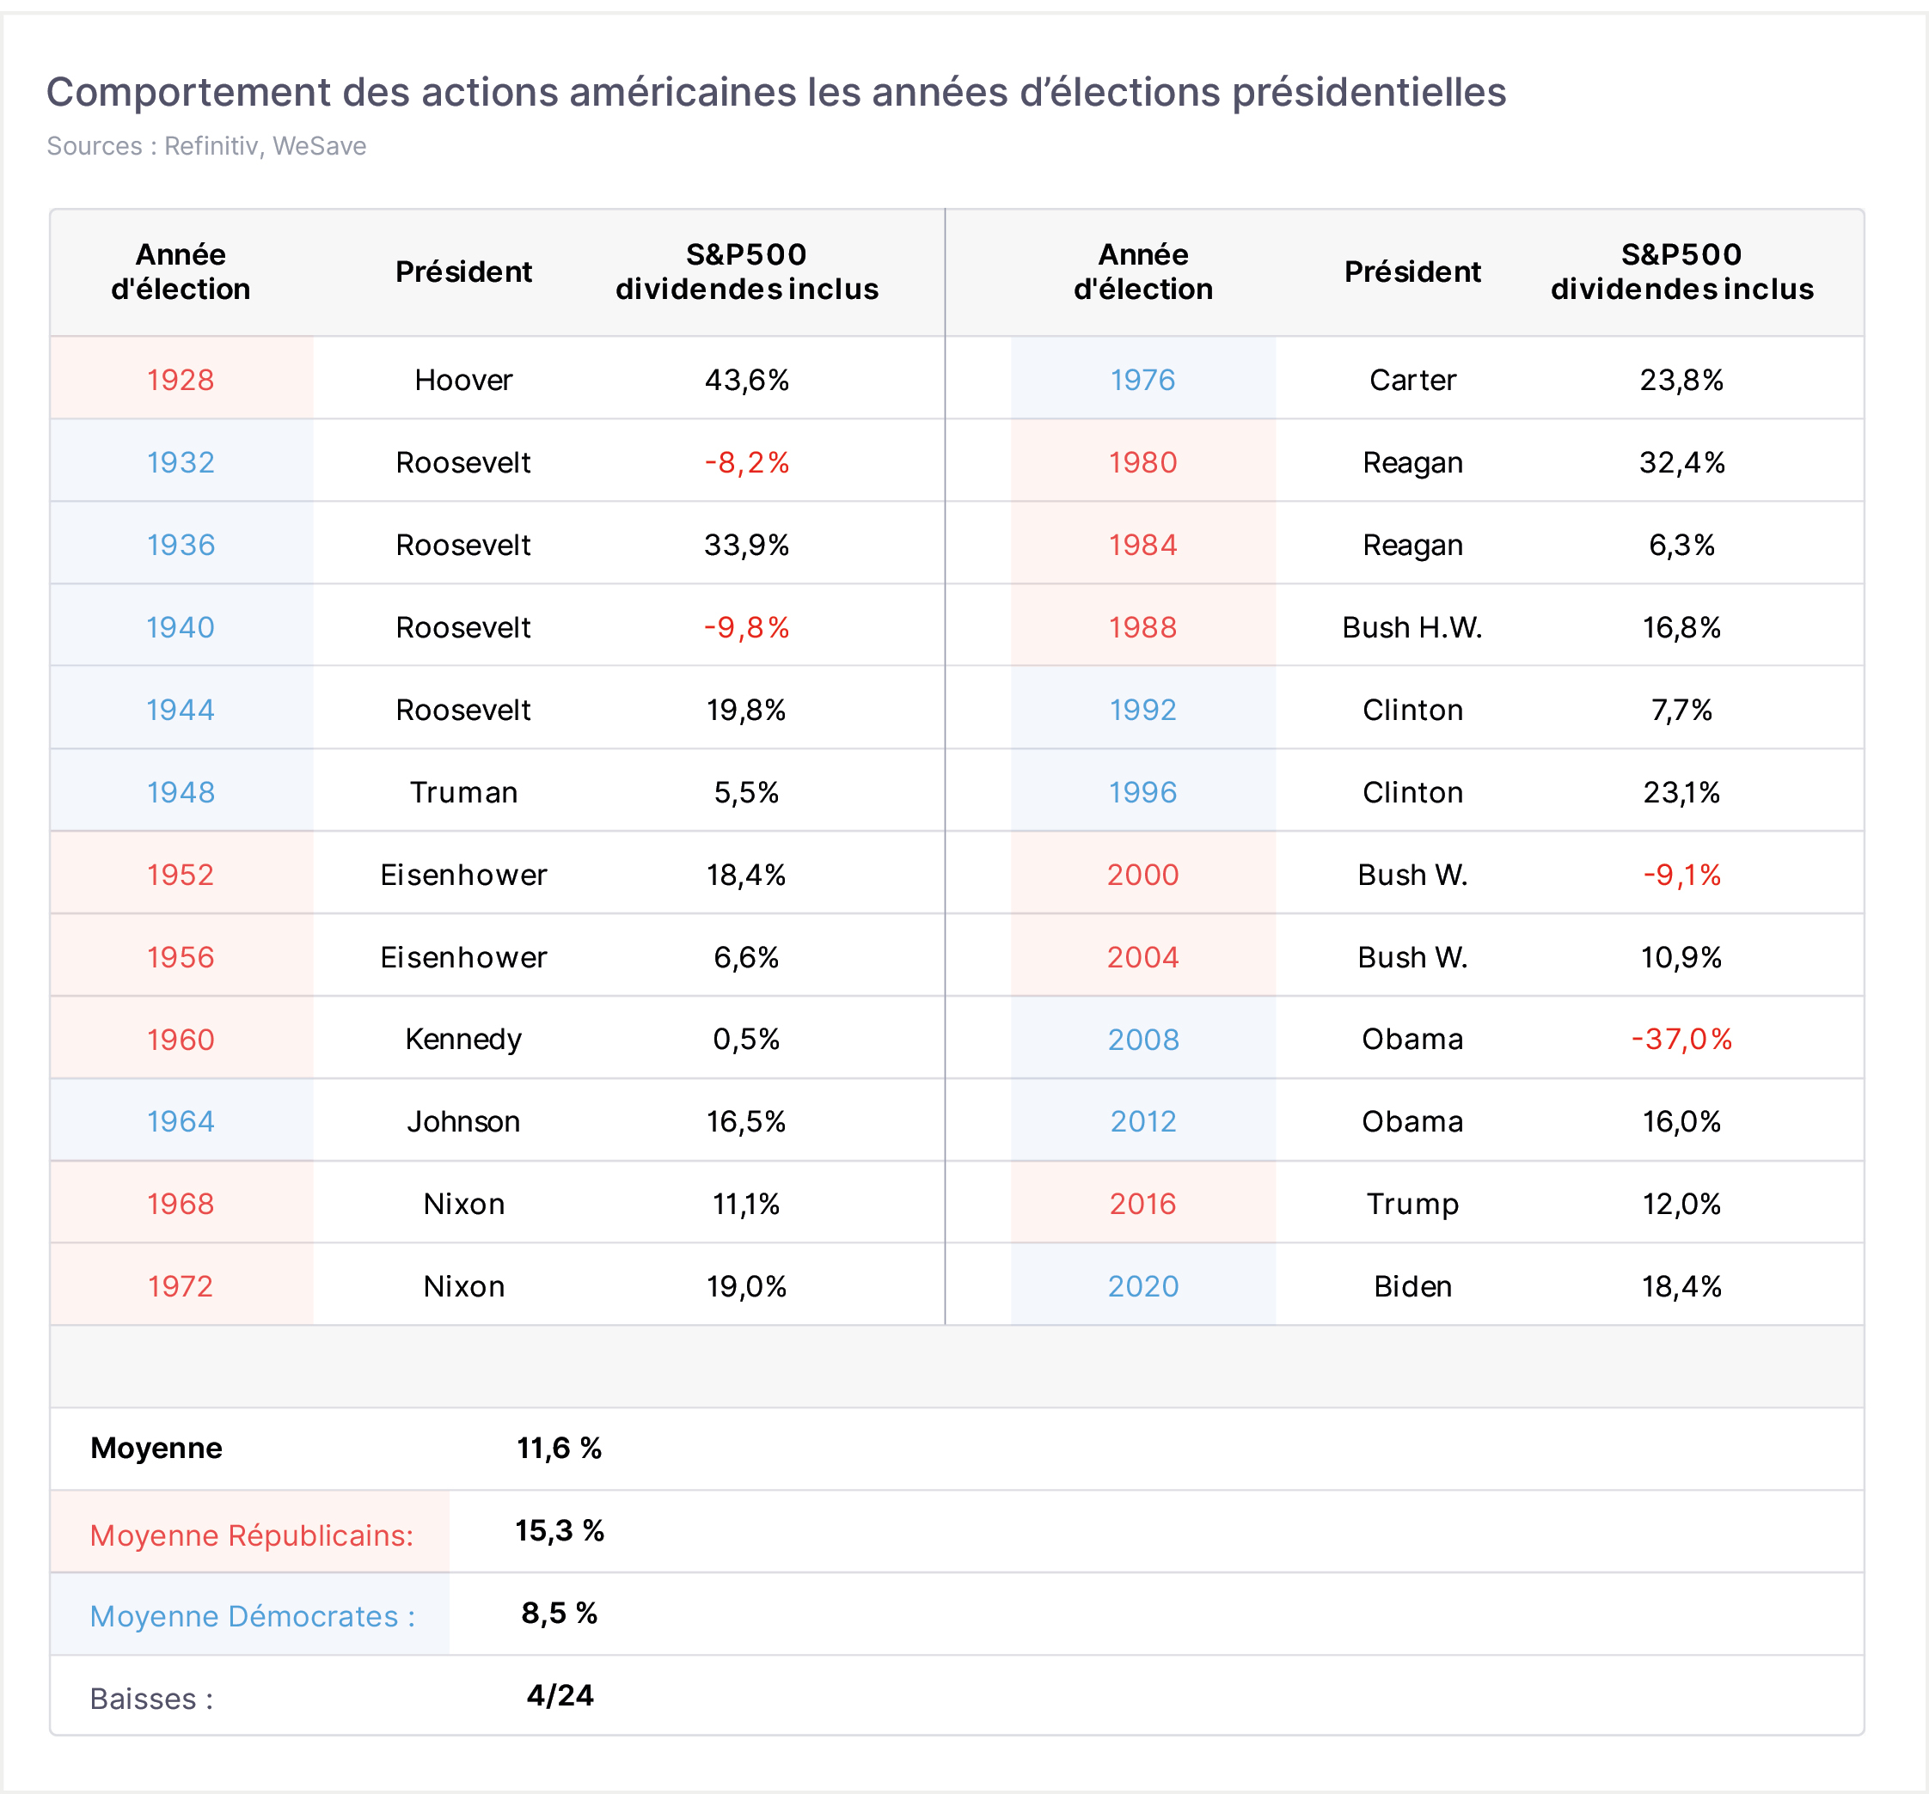Click the 1928 election year cell
The width and height of the screenshot is (1929, 1794).
coord(181,379)
